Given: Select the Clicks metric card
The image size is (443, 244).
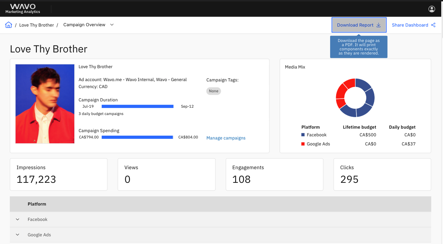Looking at the screenshot, I should click(x=382, y=174).
